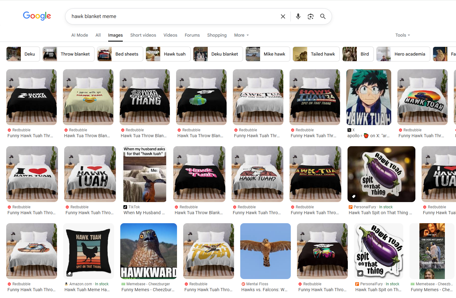
Task: Click the Google logo
Action: coord(37,16)
